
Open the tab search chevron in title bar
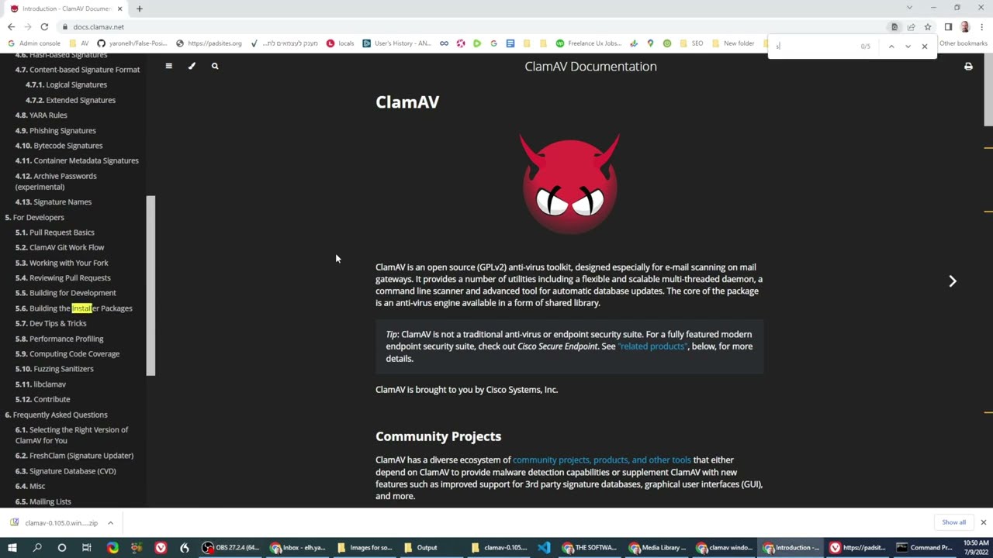coord(909,8)
